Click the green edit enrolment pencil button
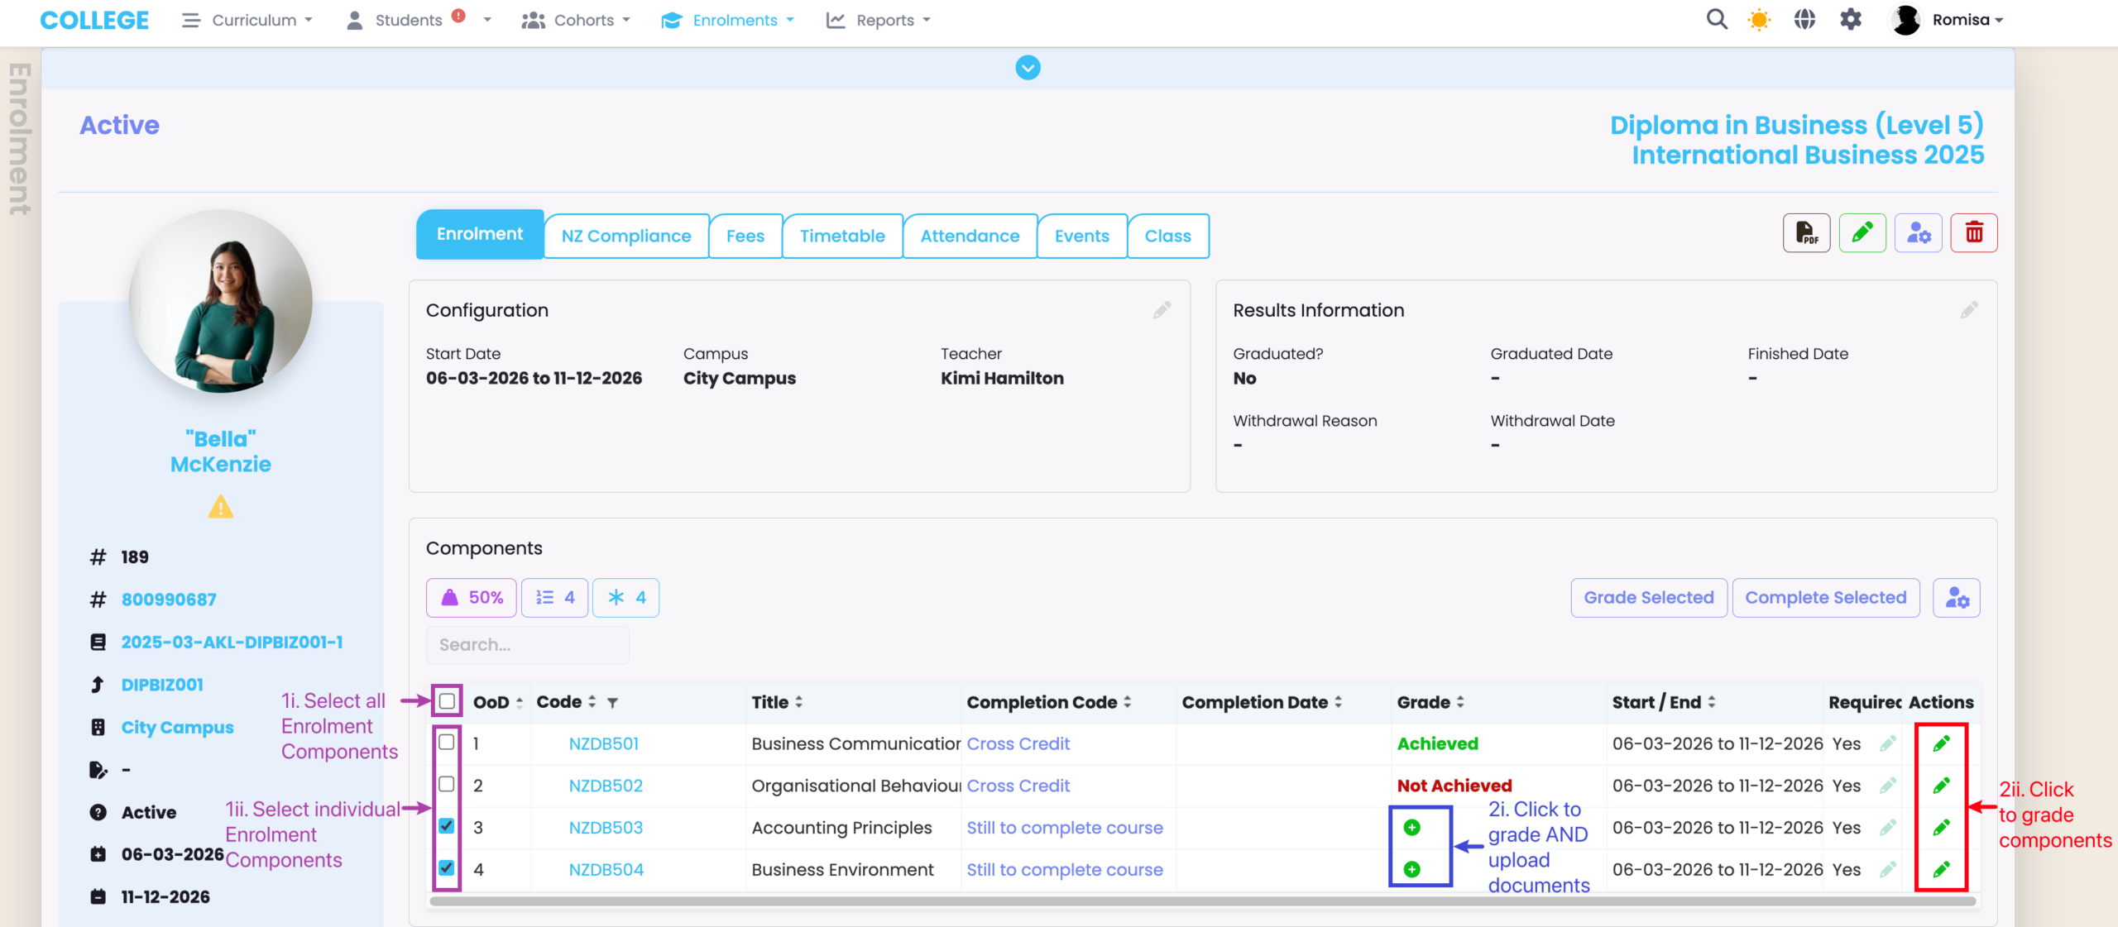Viewport: 2118px width, 927px height. coord(1862,233)
